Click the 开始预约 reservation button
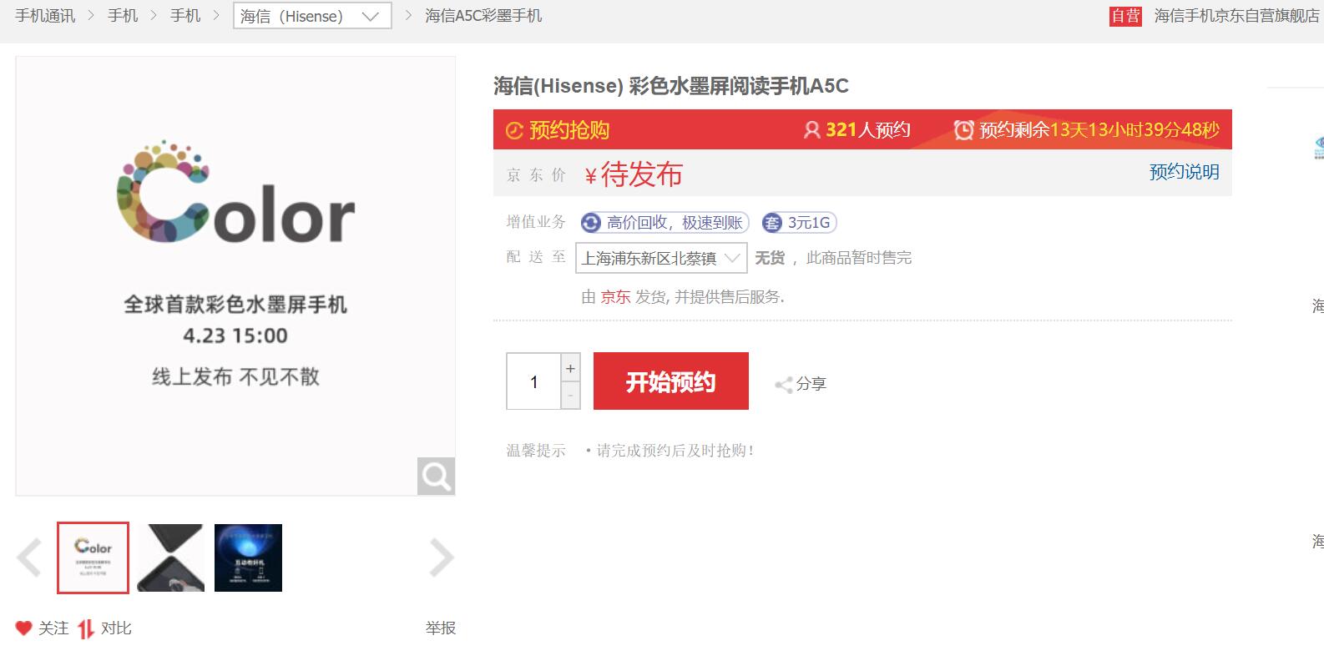 pos(671,381)
